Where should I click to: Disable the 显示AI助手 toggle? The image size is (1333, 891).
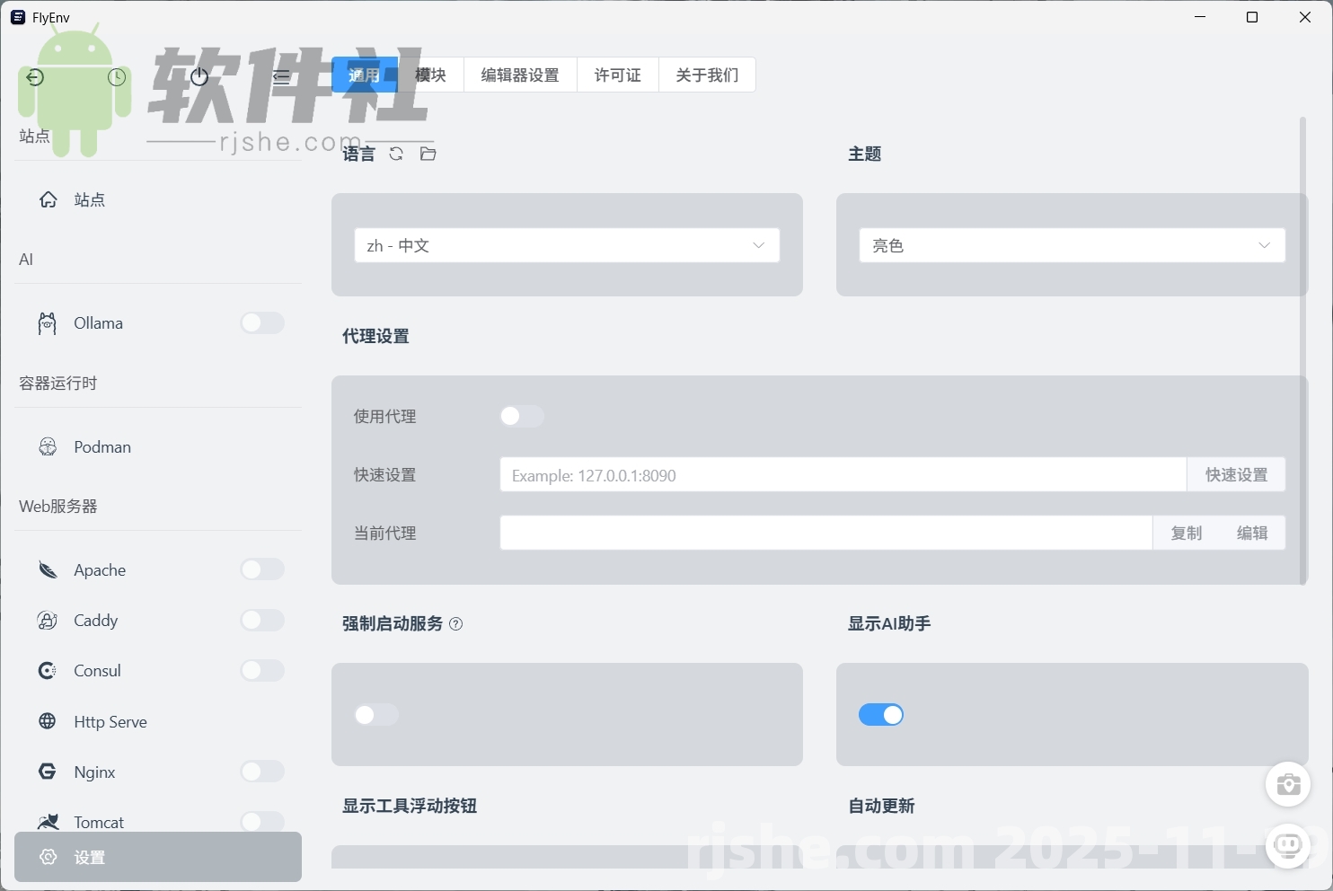click(x=880, y=714)
